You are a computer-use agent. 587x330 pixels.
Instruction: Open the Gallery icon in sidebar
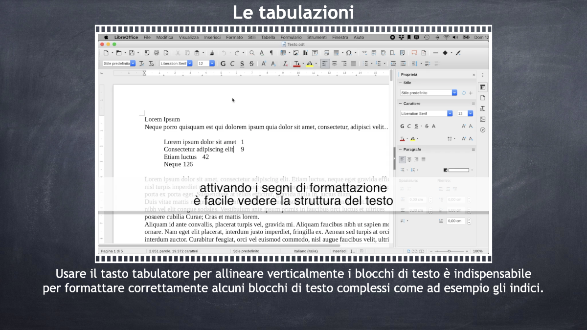(x=483, y=119)
